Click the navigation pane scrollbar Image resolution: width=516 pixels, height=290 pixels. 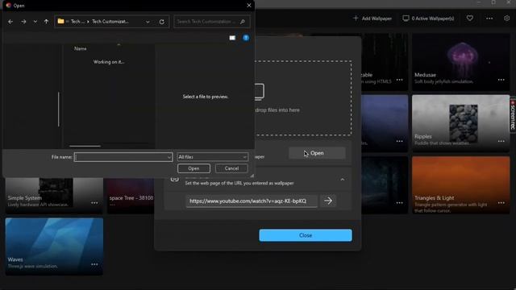(x=59, y=110)
